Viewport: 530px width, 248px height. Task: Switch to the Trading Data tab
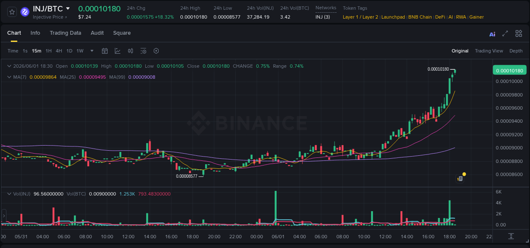(65, 33)
